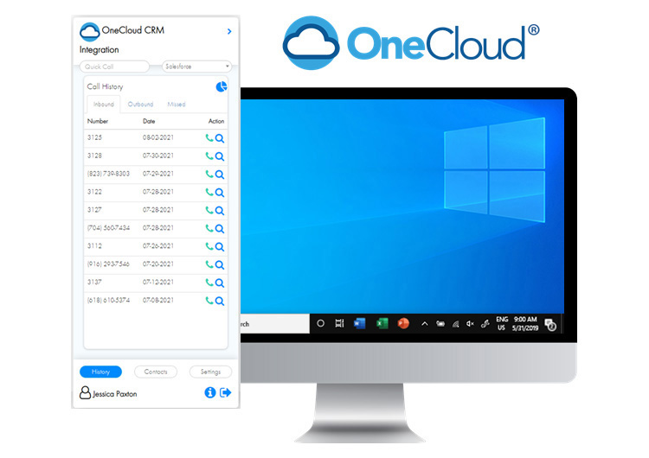Call back number 3122
The width and height of the screenshot is (649, 458).
pyautogui.click(x=209, y=192)
